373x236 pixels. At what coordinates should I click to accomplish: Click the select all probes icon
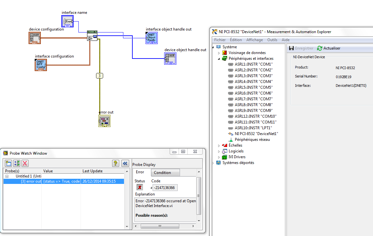pos(17,163)
